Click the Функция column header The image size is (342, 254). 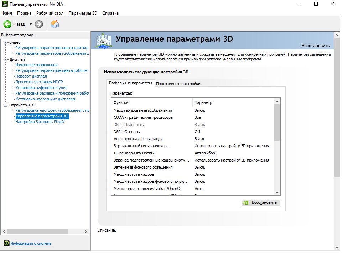[152, 102]
